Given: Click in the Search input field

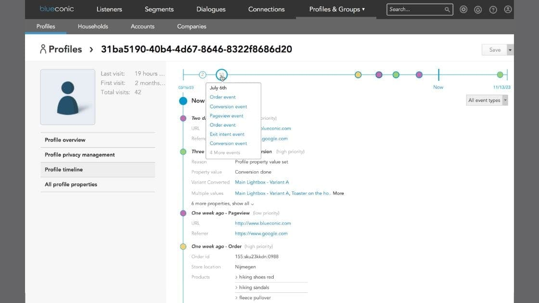Looking at the screenshot, I should (415, 10).
